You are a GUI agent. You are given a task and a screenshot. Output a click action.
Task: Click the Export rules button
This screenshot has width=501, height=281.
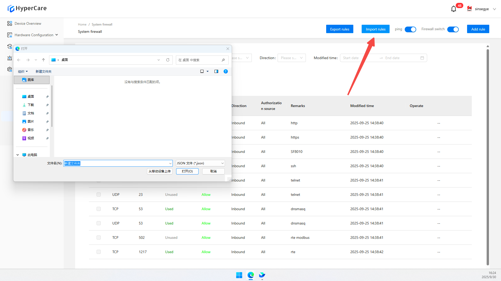click(x=339, y=29)
